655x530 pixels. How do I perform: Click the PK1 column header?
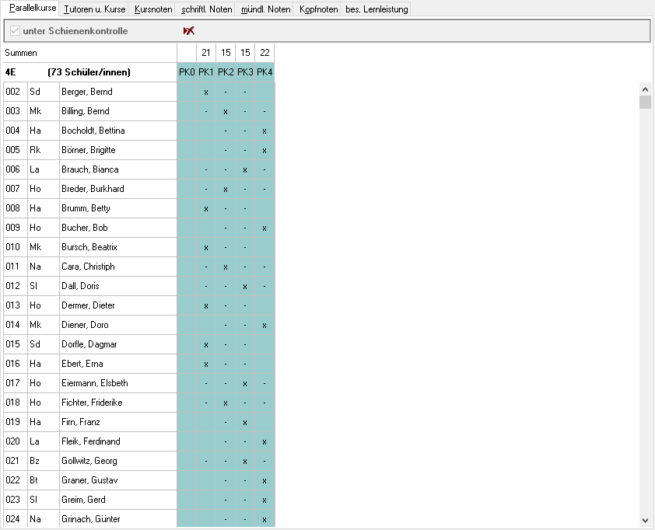(206, 72)
